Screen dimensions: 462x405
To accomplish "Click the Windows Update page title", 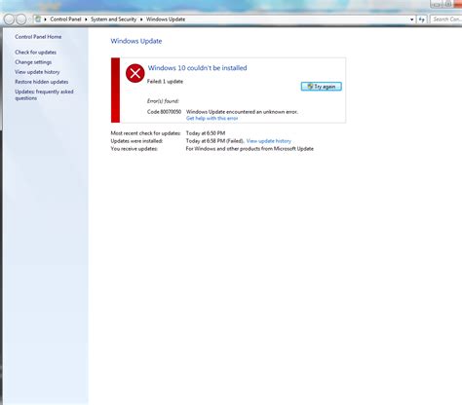I will (136, 41).
